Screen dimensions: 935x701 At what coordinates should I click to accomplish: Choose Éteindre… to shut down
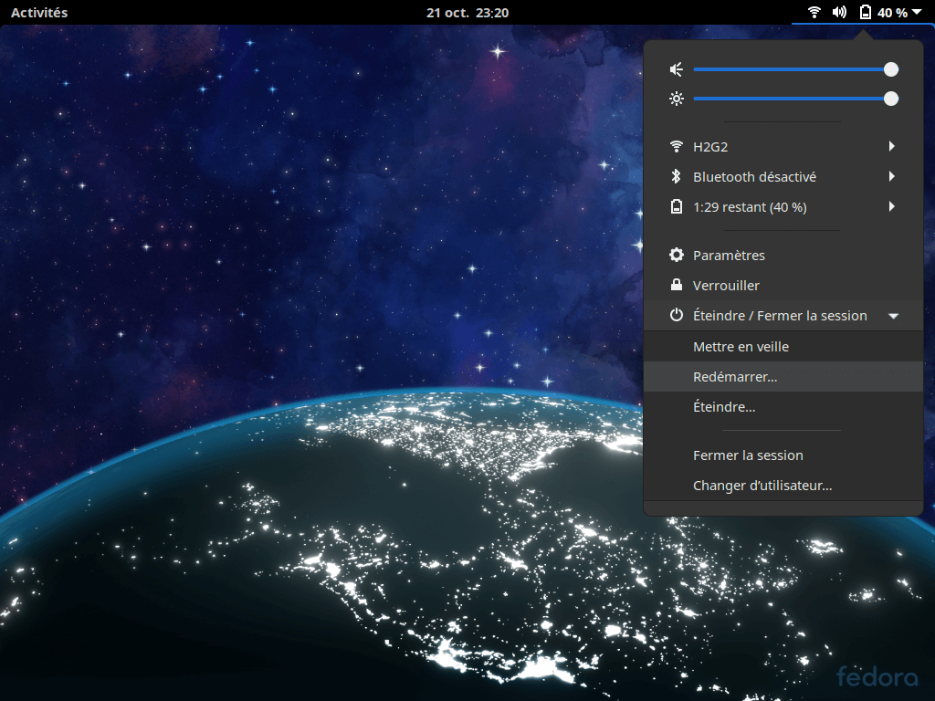[x=783, y=407]
